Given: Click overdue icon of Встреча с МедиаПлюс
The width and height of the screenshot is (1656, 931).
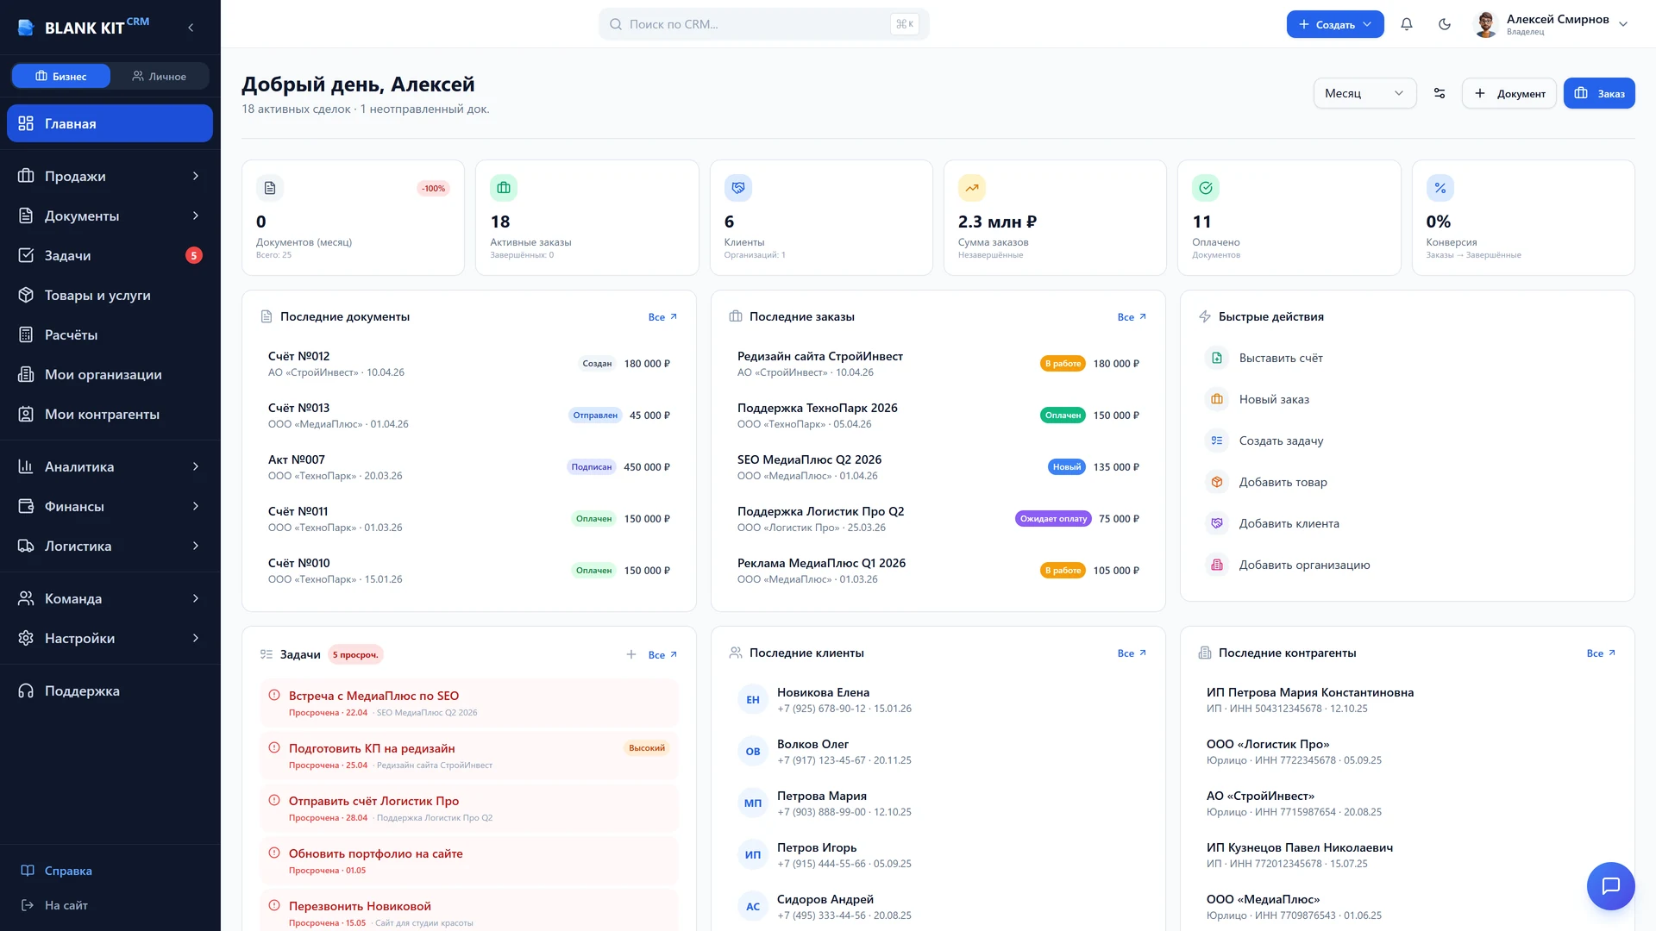Looking at the screenshot, I should point(274,695).
